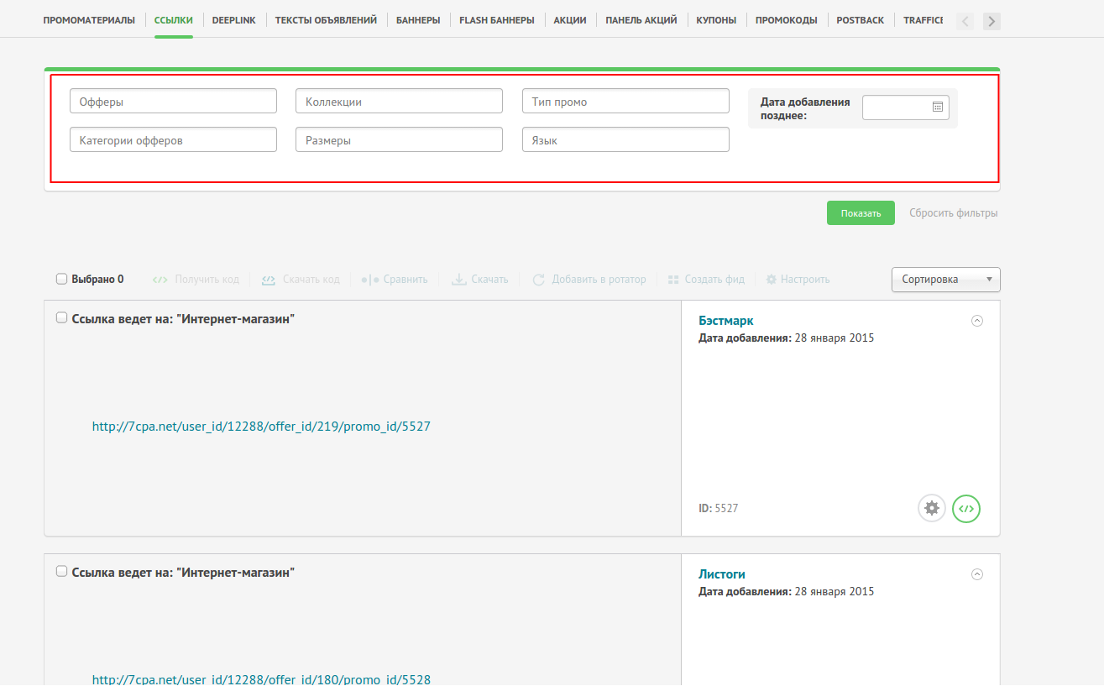Switch to the Баннеры tab
The height and width of the screenshot is (686, 1104).
tap(418, 20)
